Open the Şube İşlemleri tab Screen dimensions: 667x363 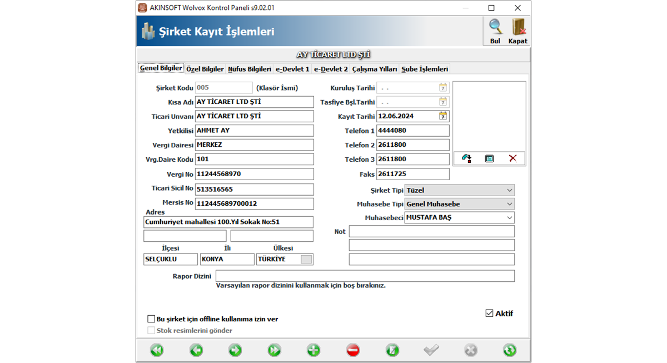point(425,69)
